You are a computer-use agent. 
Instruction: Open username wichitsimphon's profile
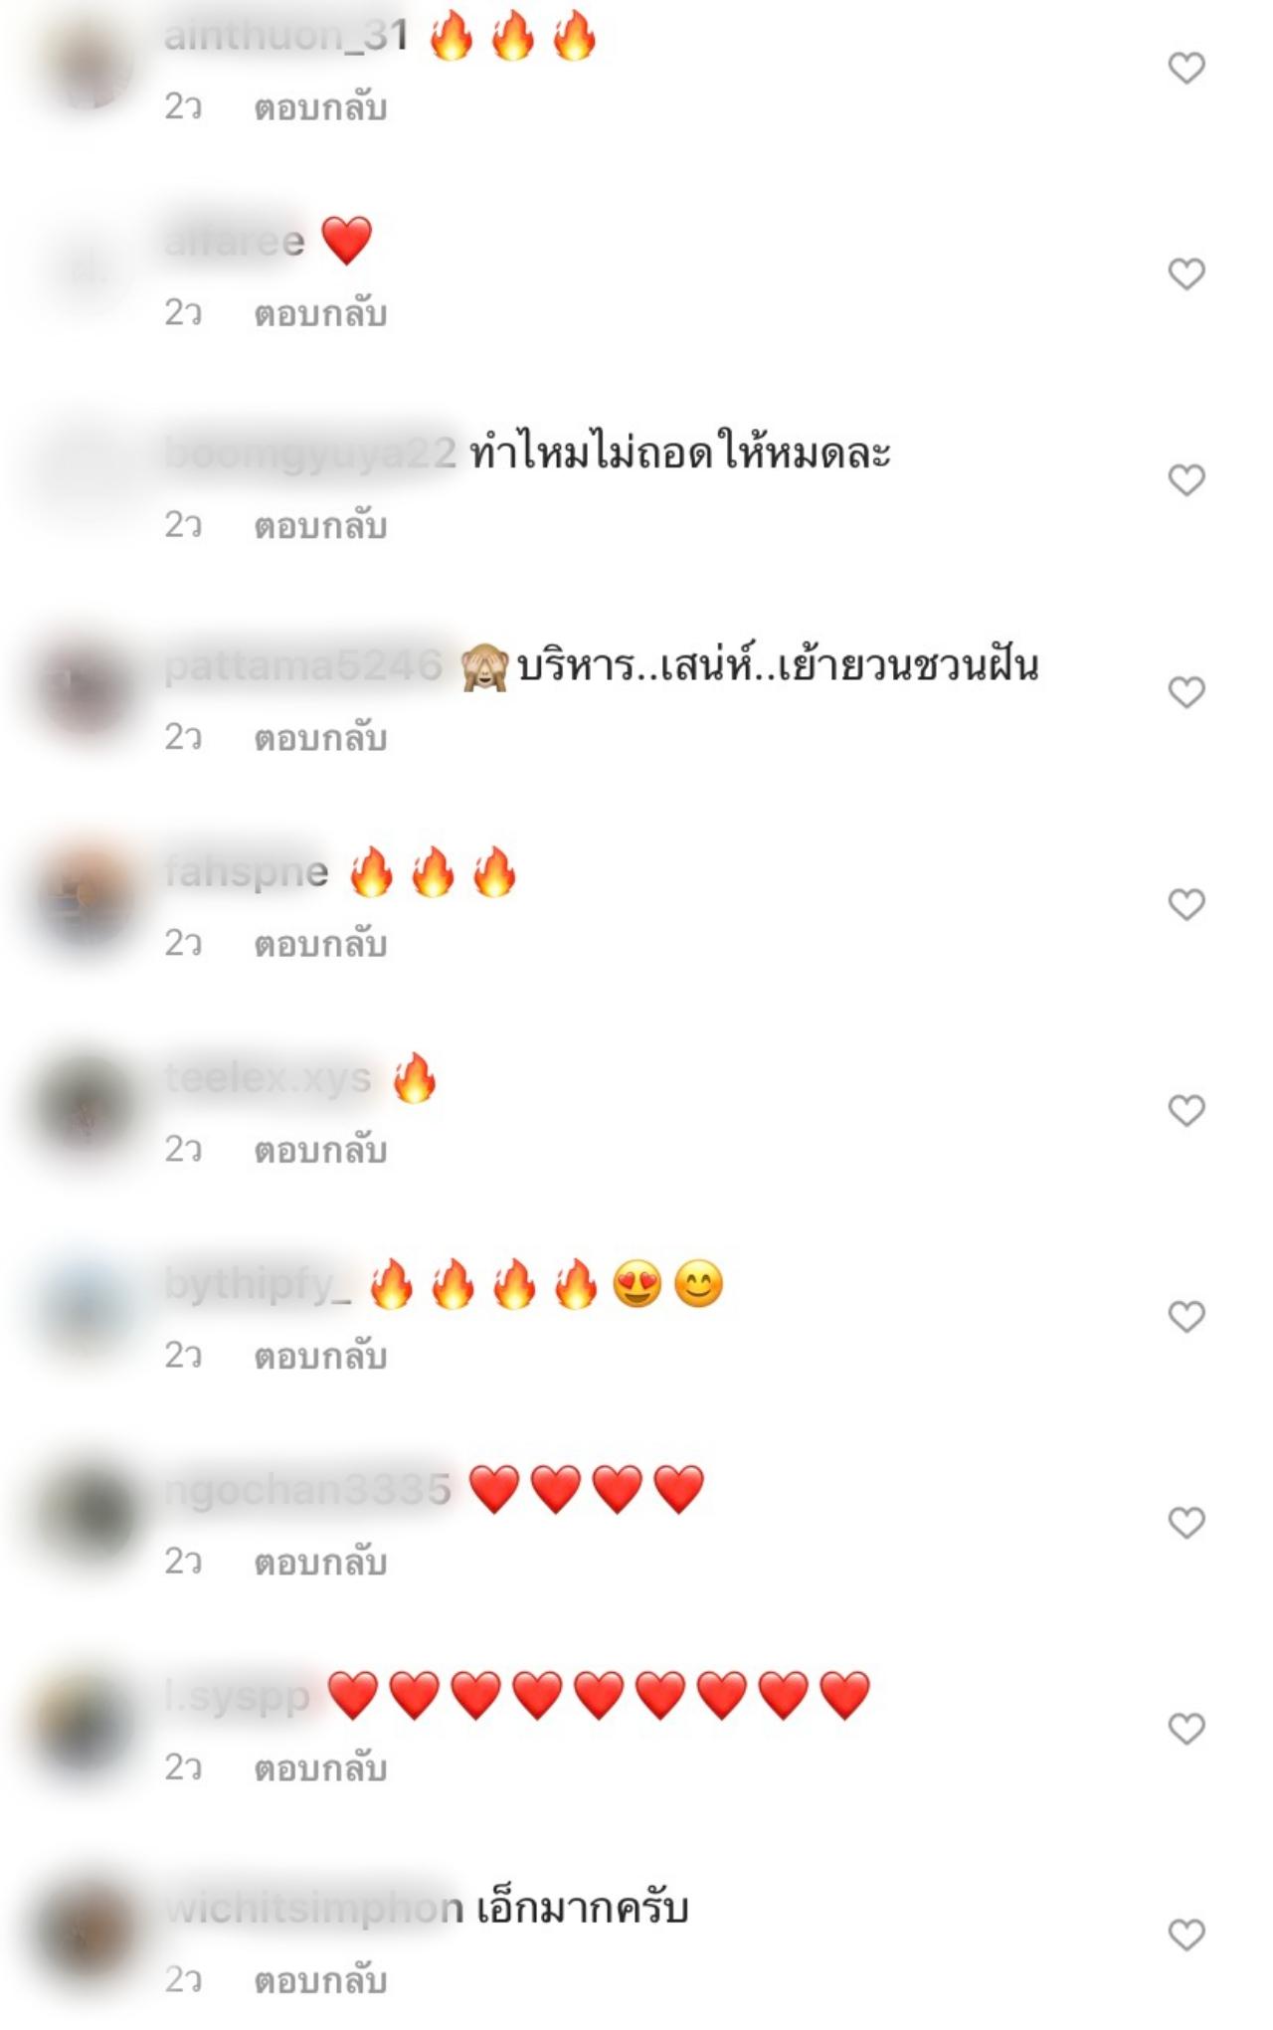click(313, 1909)
